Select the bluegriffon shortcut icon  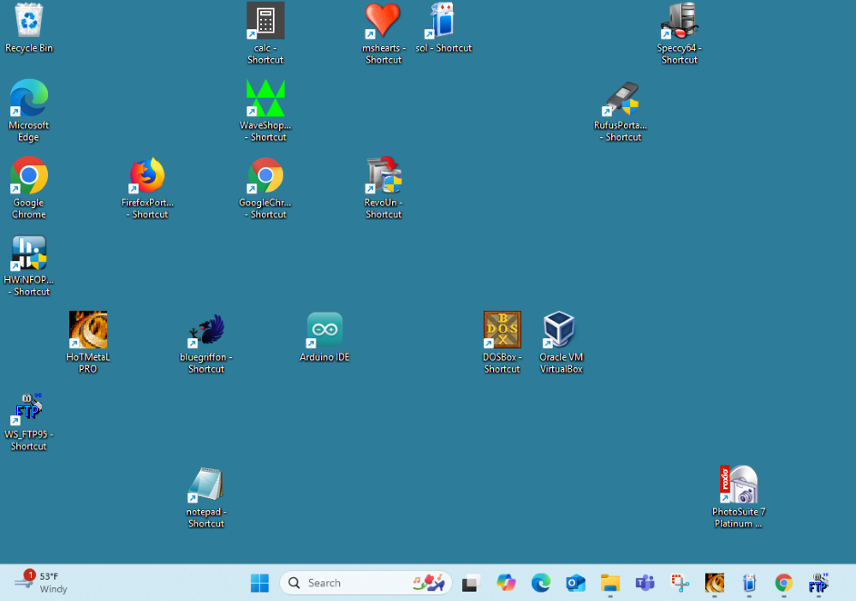[x=206, y=330]
